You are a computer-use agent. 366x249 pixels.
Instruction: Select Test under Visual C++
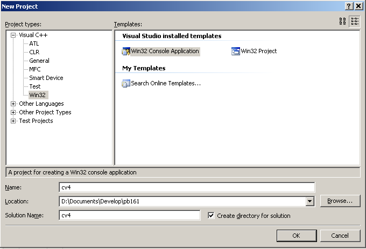coord(35,86)
